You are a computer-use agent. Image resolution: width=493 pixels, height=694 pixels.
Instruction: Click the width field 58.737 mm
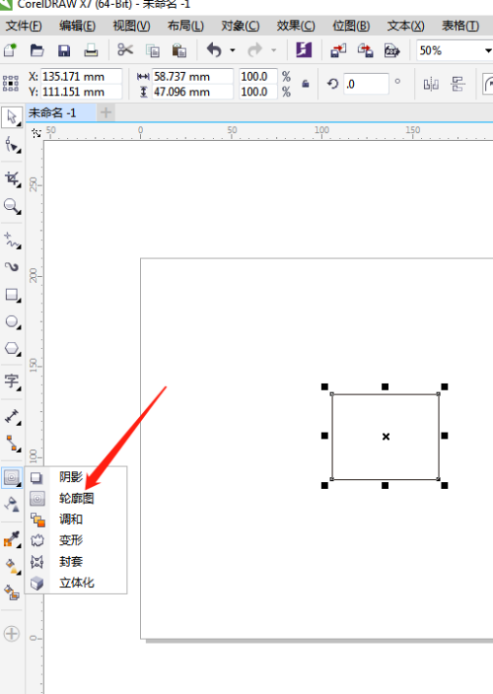click(192, 76)
